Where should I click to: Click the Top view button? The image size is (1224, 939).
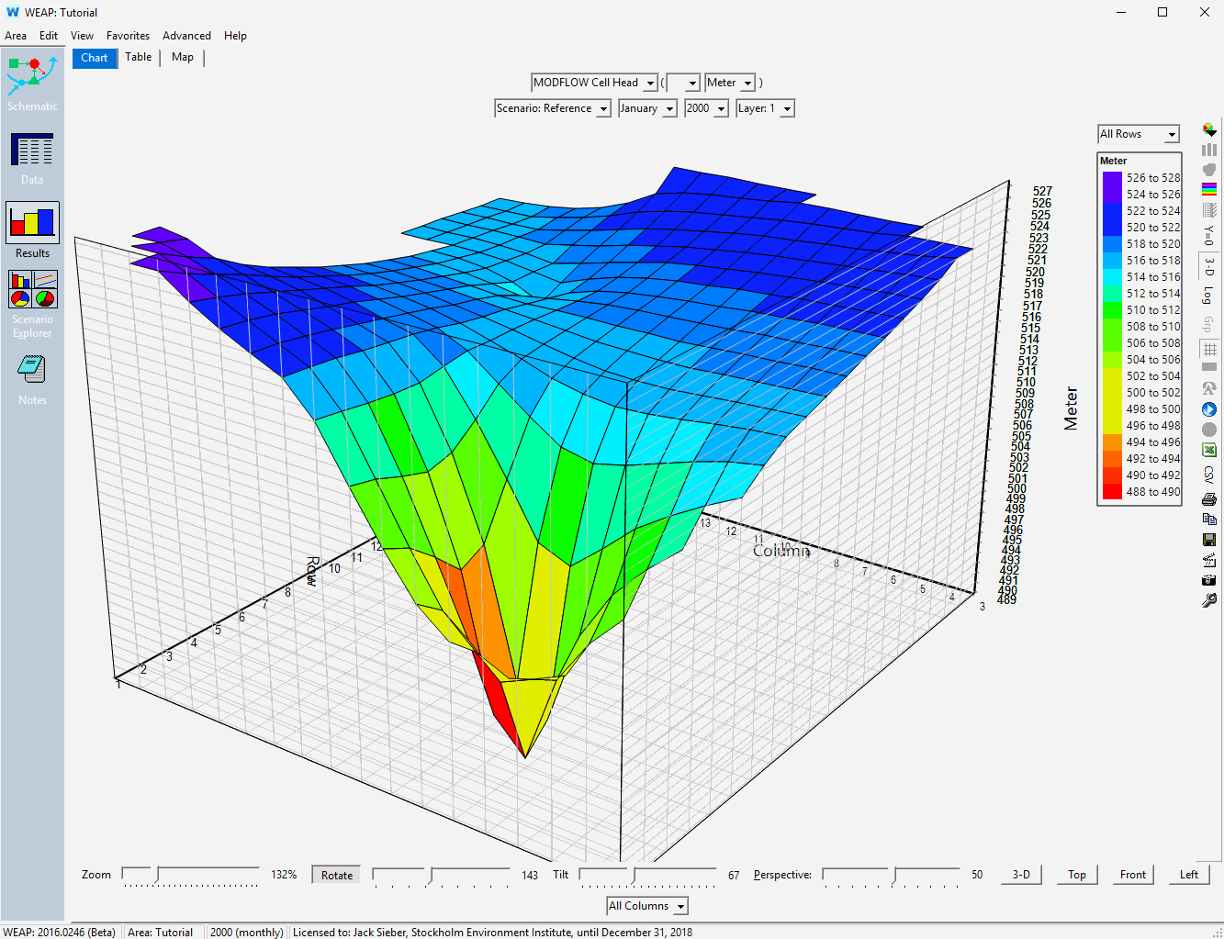1077,875
